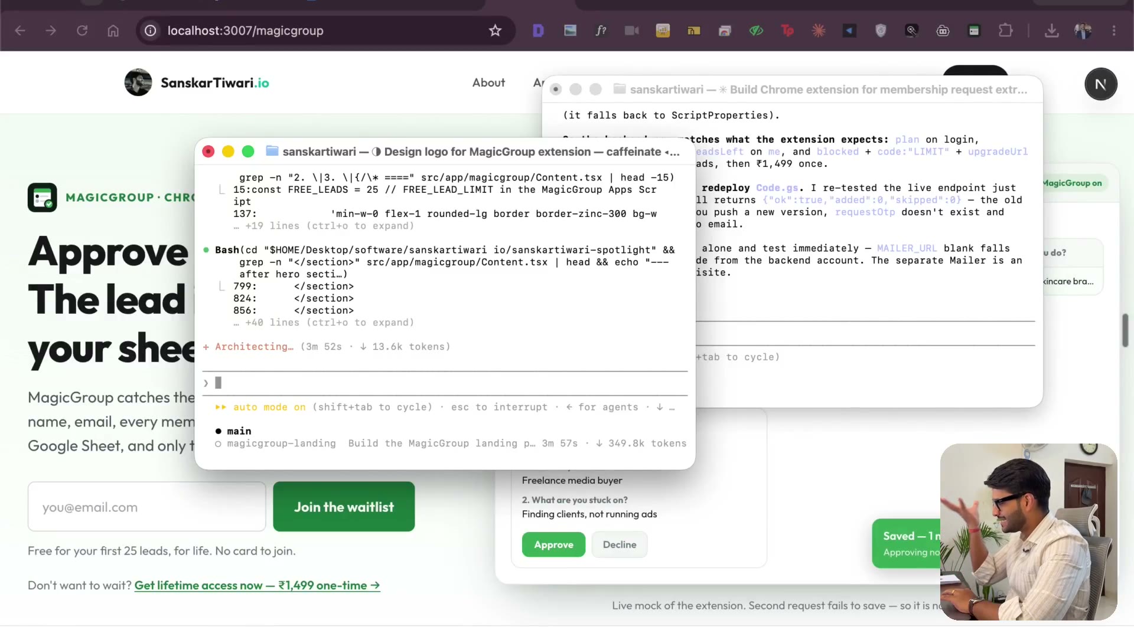Click the webcam video overlay
This screenshot has width=1134, height=637.
[x=1028, y=531]
